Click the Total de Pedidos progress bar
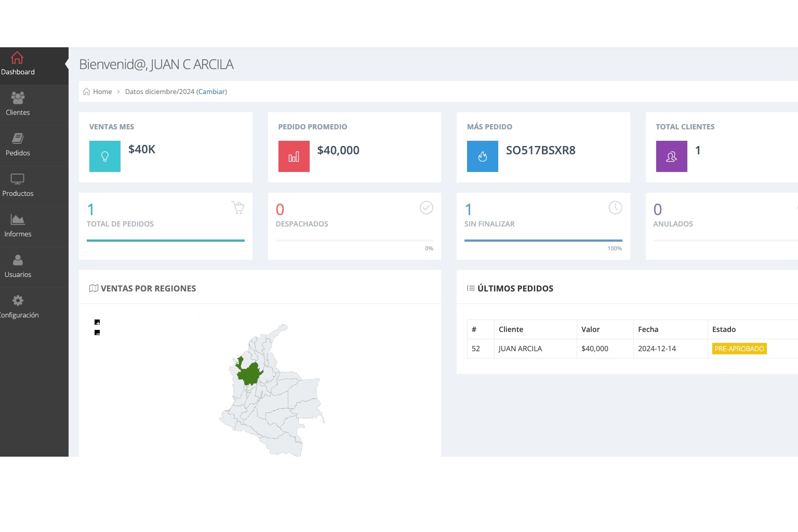Screen dimensions: 798x532 tap(166, 241)
